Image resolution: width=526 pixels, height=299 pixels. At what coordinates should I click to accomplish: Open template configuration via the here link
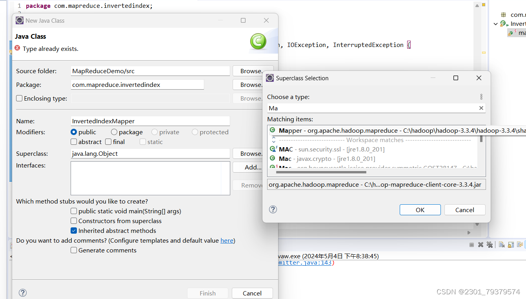pos(227,240)
